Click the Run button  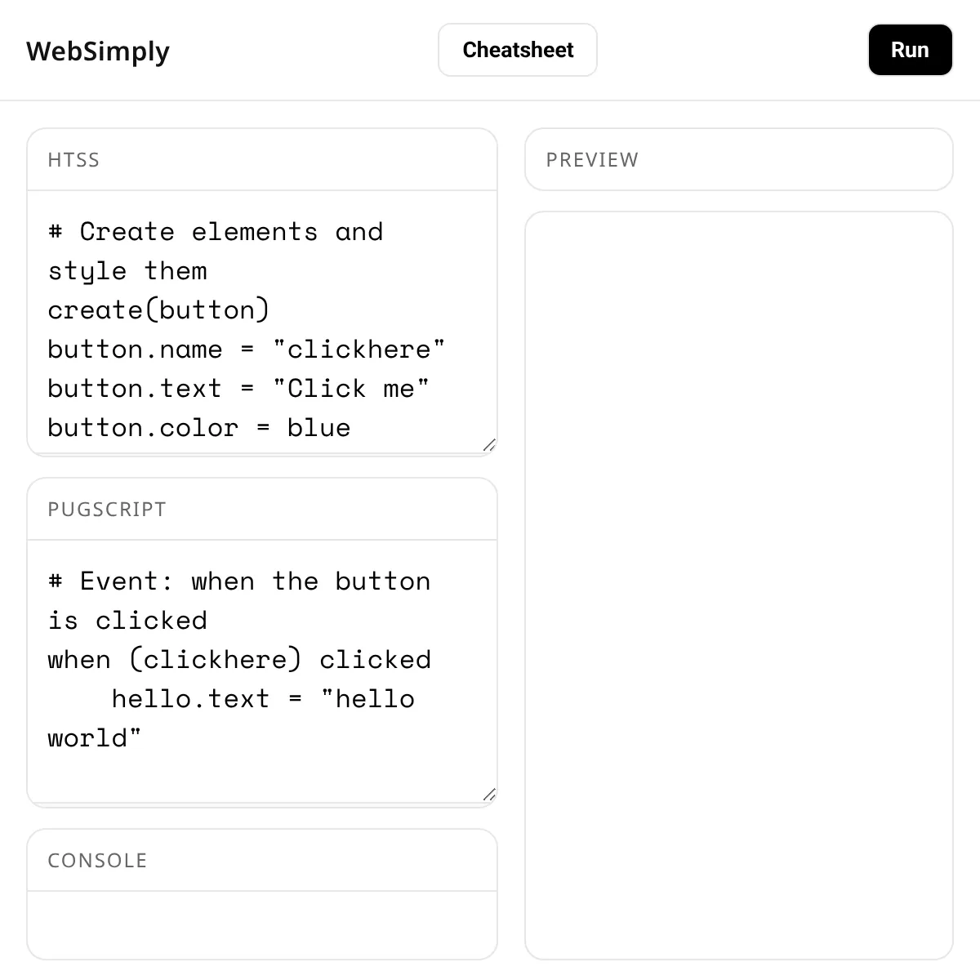pos(910,50)
